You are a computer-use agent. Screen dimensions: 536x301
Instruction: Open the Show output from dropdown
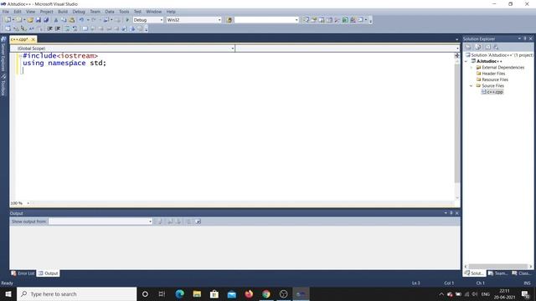pos(150,222)
